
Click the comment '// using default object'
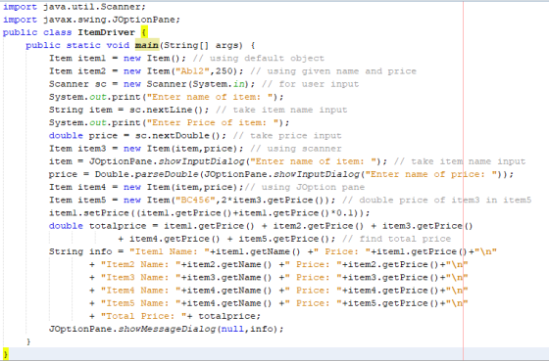click(x=259, y=58)
